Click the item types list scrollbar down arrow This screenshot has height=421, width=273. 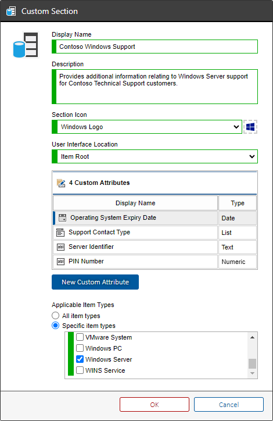click(x=252, y=373)
